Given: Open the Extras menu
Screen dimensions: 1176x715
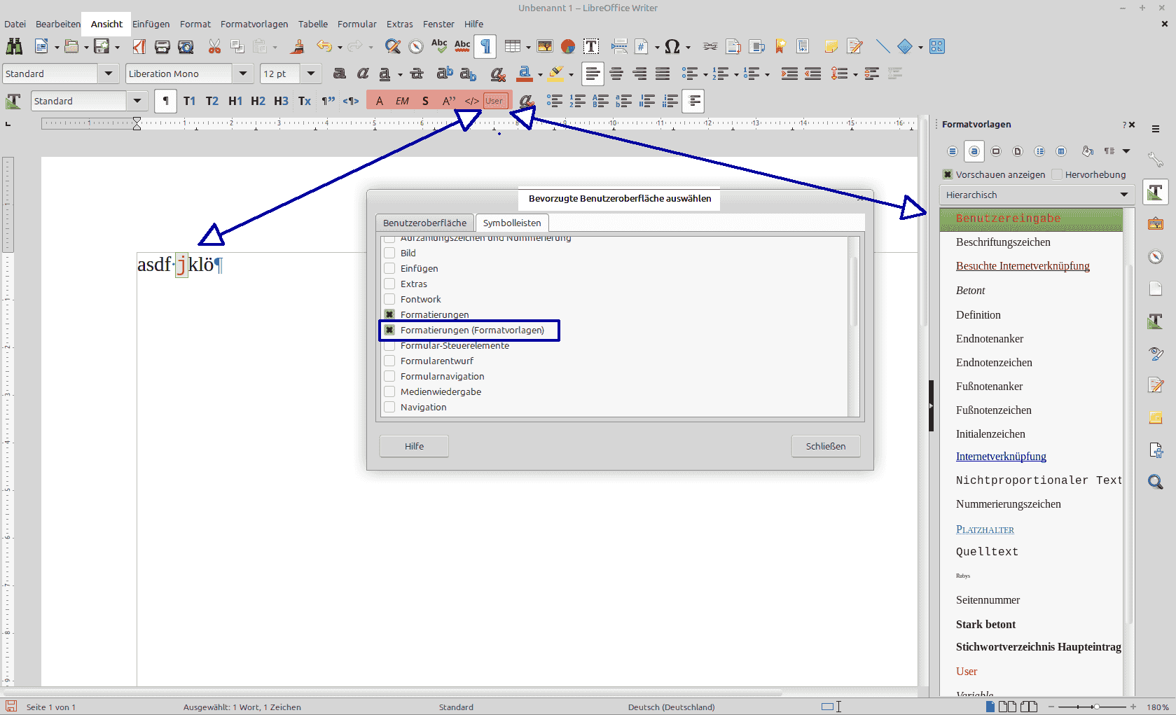Looking at the screenshot, I should point(399,24).
